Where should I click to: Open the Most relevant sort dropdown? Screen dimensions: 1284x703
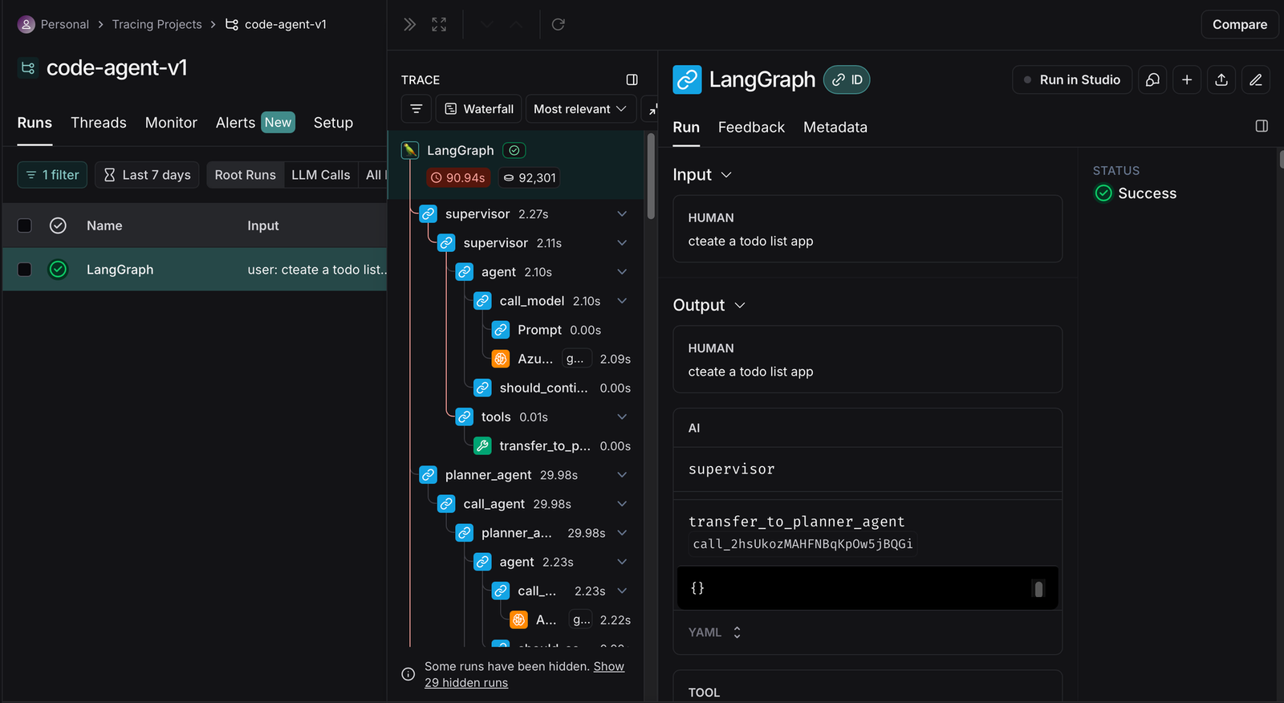point(581,109)
